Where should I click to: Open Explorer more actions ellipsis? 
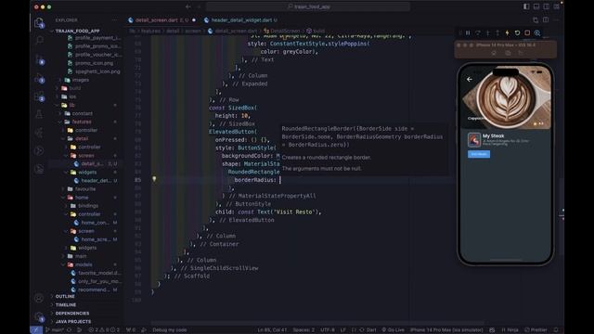115,20
